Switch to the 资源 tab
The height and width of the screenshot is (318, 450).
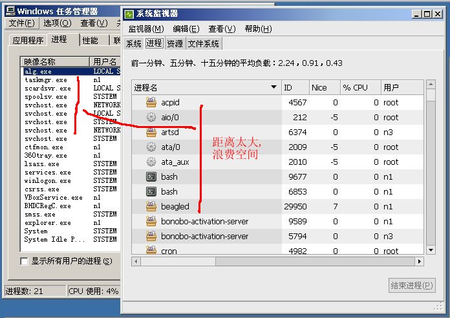[x=175, y=43]
